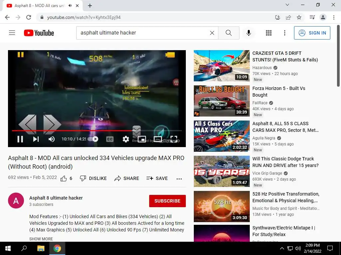Subscribe to Asphalt 8 ultimate hacker
The height and width of the screenshot is (255, 341).
[167, 201]
